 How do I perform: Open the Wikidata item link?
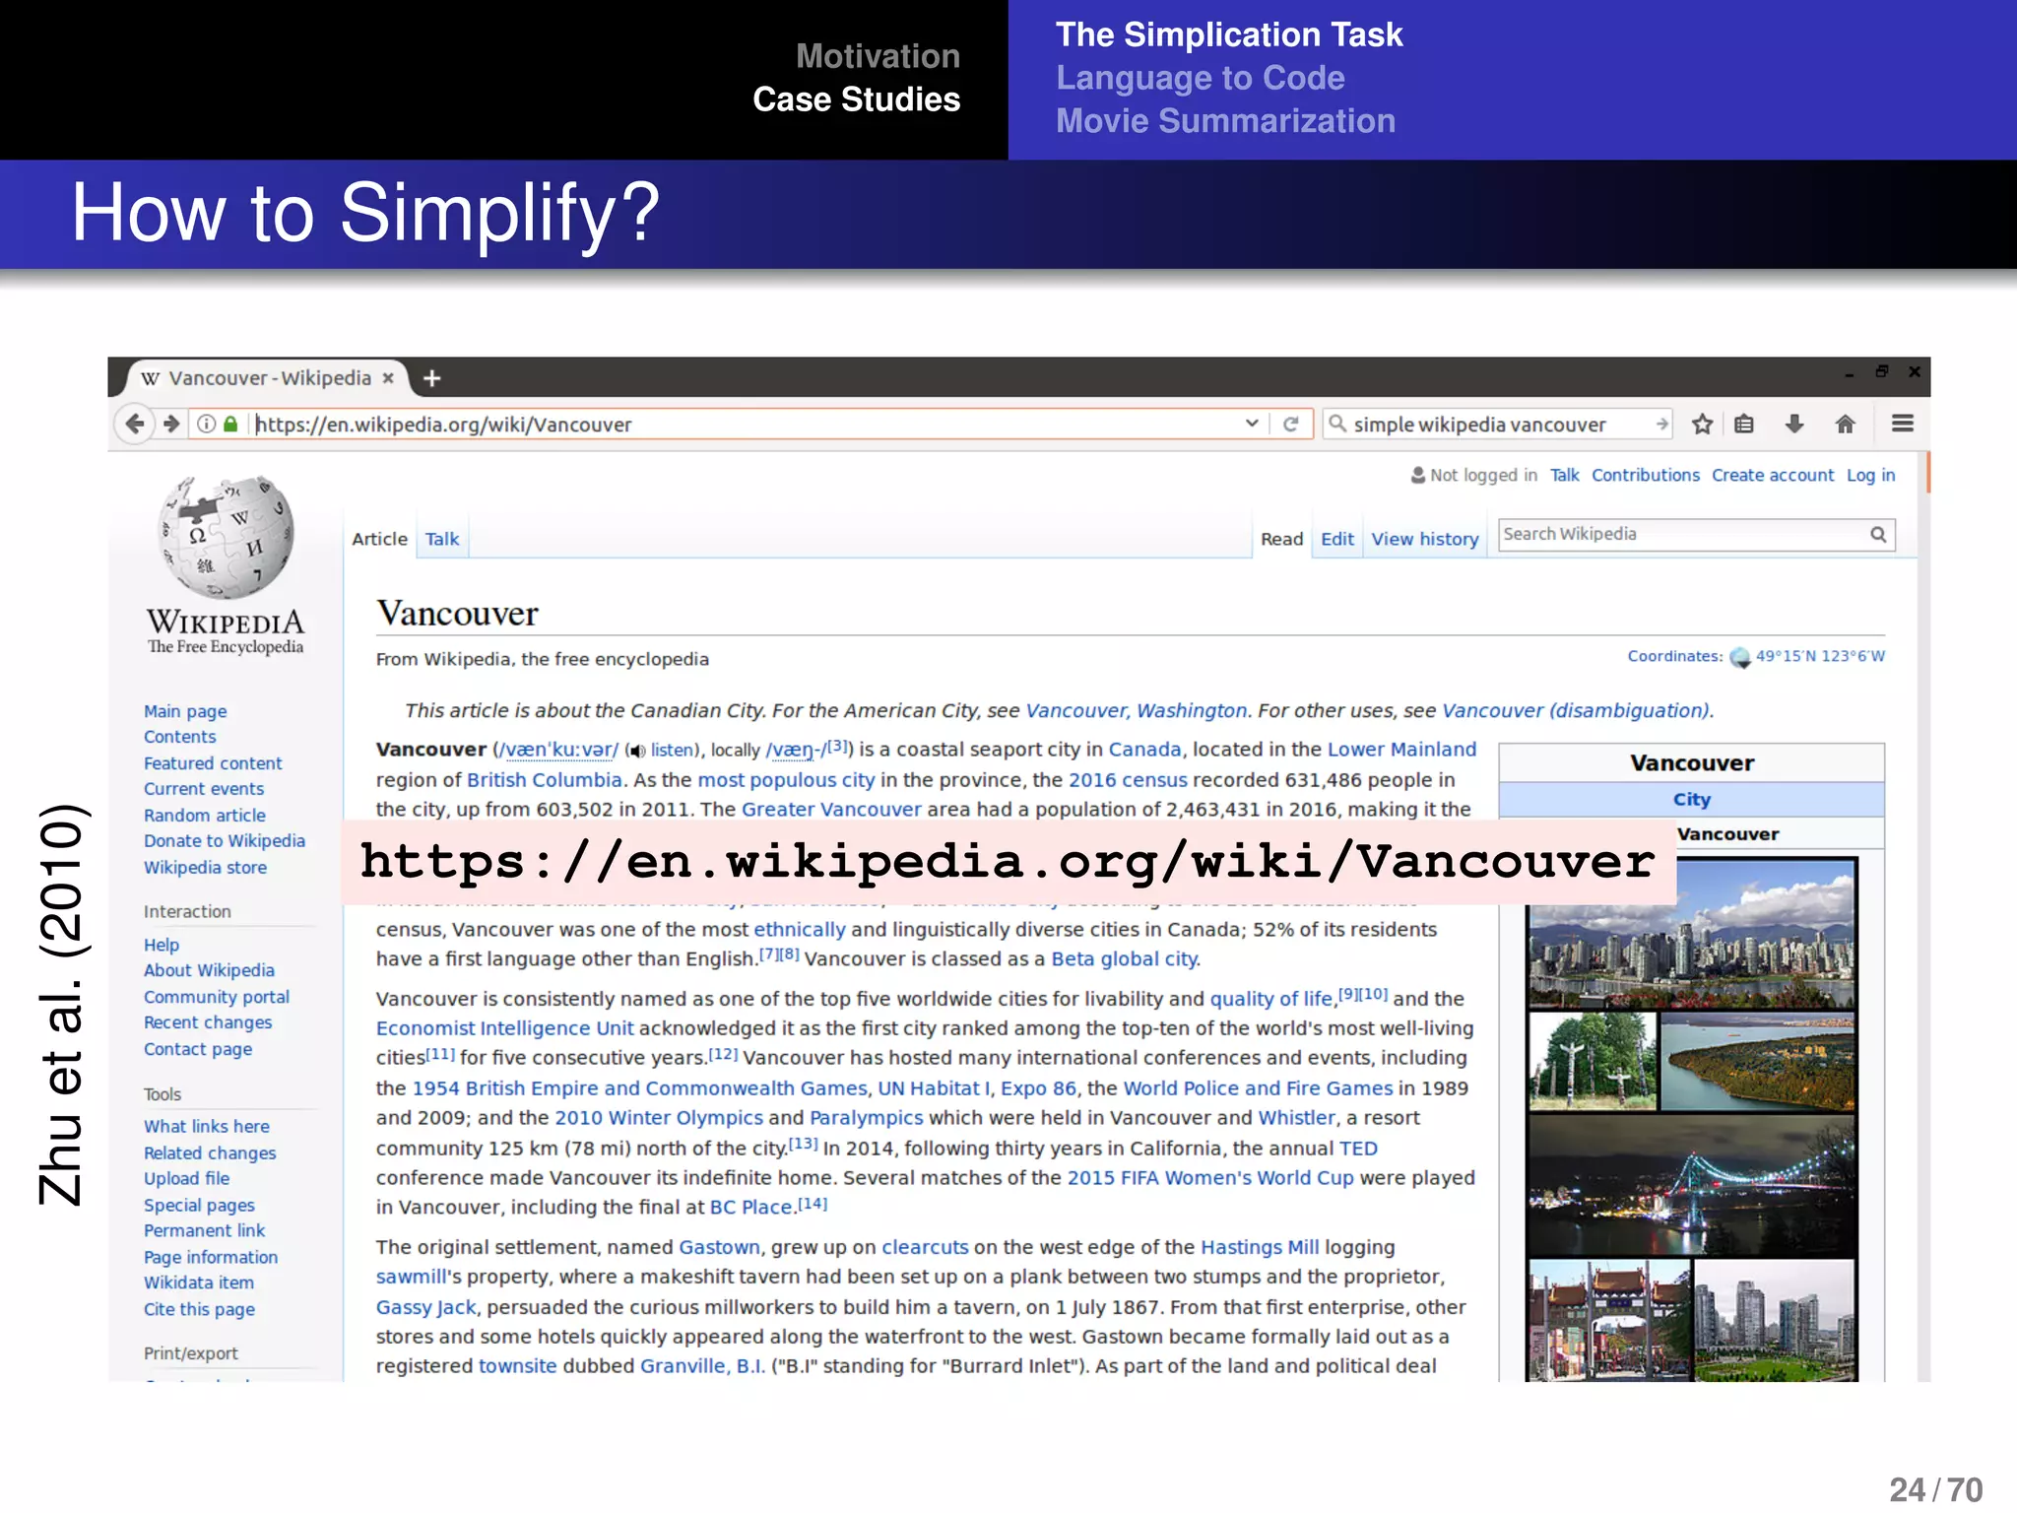pos(199,1283)
